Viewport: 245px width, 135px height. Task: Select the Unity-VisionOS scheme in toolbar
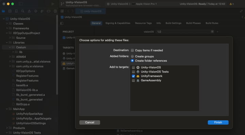[118, 4]
